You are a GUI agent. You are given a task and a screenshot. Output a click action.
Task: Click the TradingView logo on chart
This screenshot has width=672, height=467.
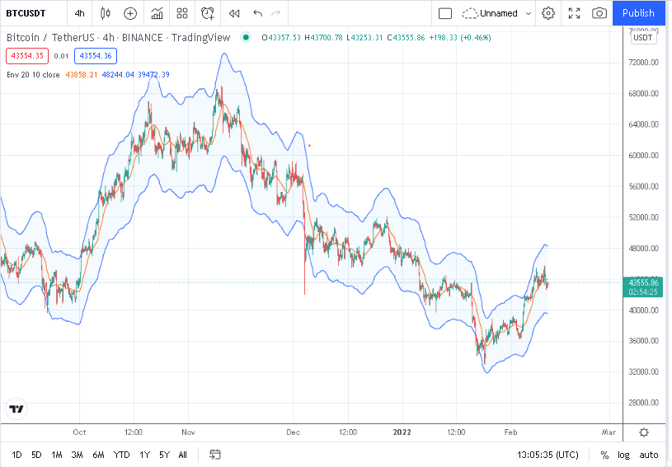[x=16, y=409]
